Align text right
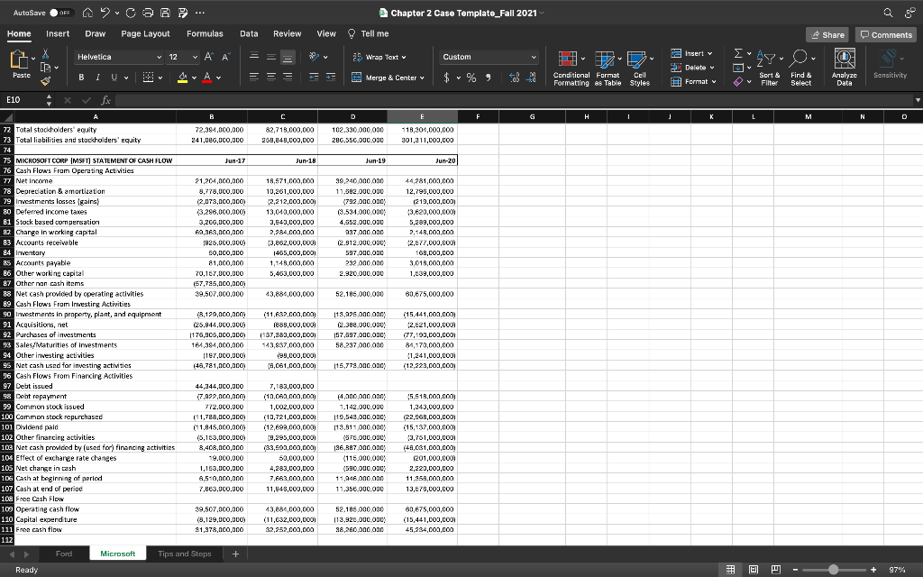 coord(288,78)
